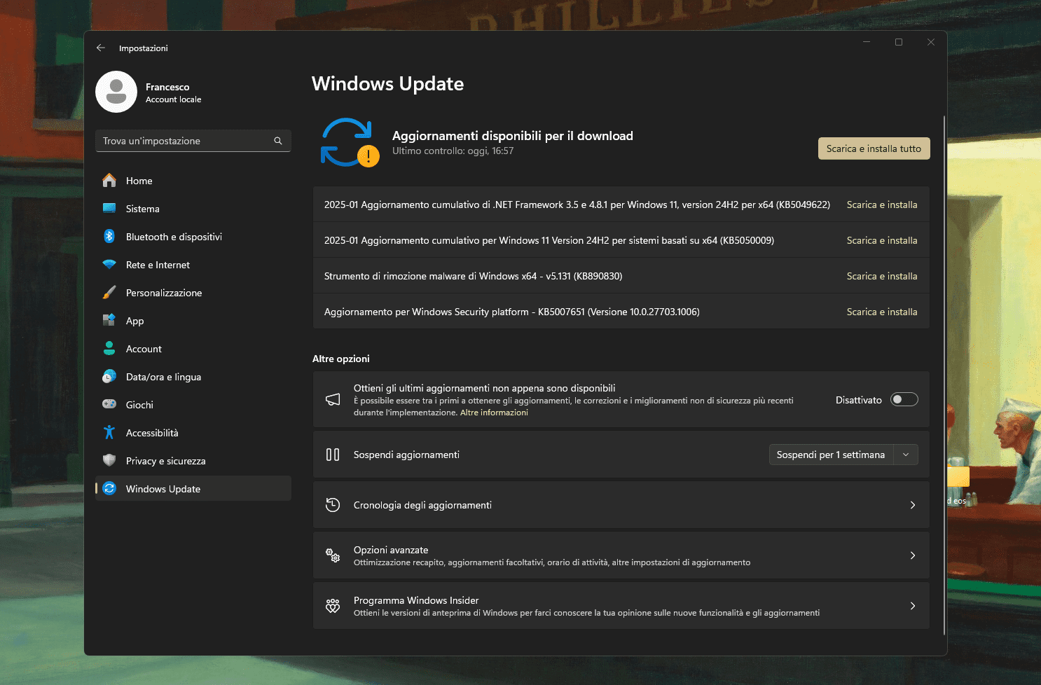Select the Personalizzazione brush icon
Viewport: 1041px width, 685px height.
pos(109,293)
